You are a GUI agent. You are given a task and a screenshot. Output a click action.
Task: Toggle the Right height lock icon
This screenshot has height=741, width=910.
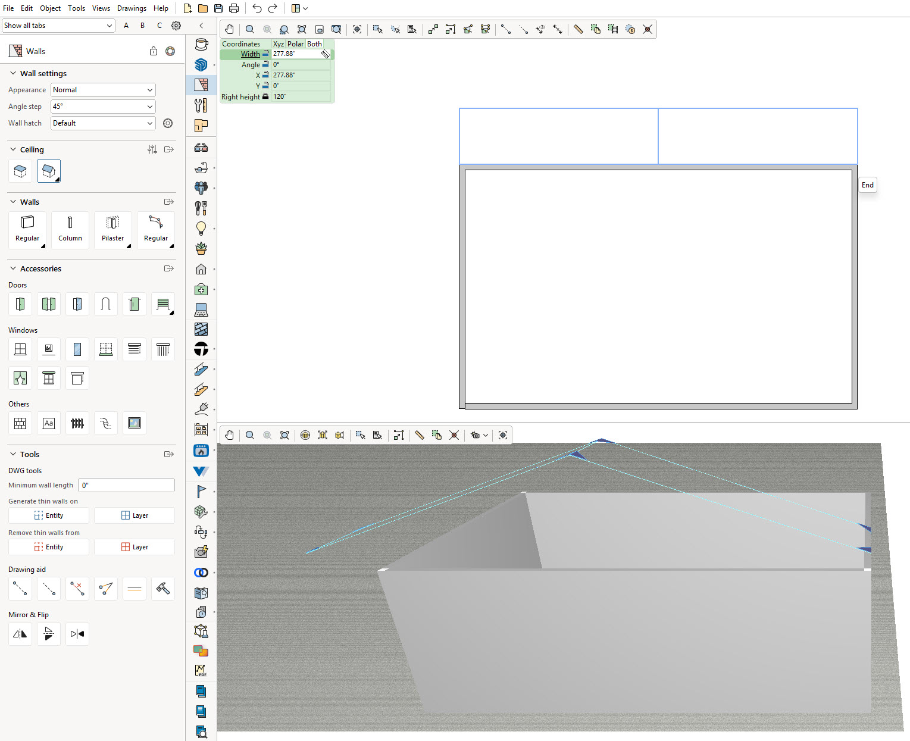265,96
